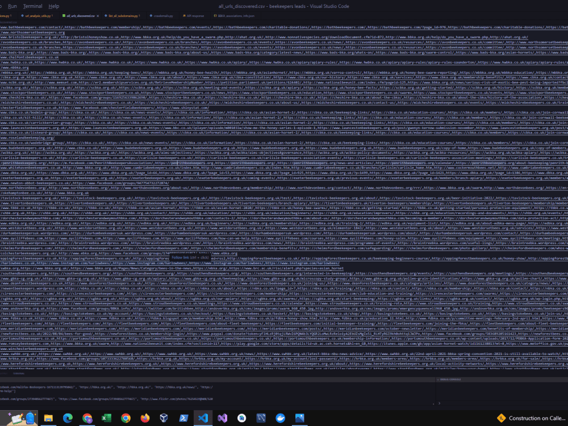The width and height of the screenshot is (568, 426).
Task: Open Blender from the taskbar
Action: pyautogui.click(x=164, y=419)
